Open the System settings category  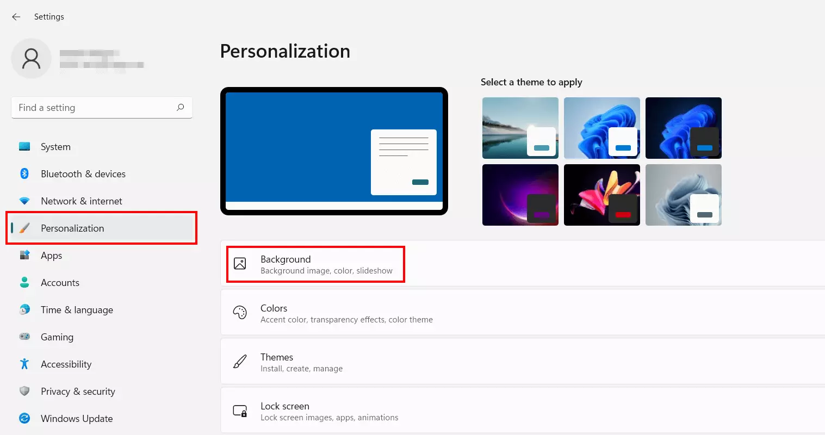pos(102,147)
